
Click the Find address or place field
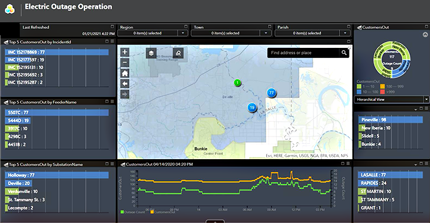[304, 53]
